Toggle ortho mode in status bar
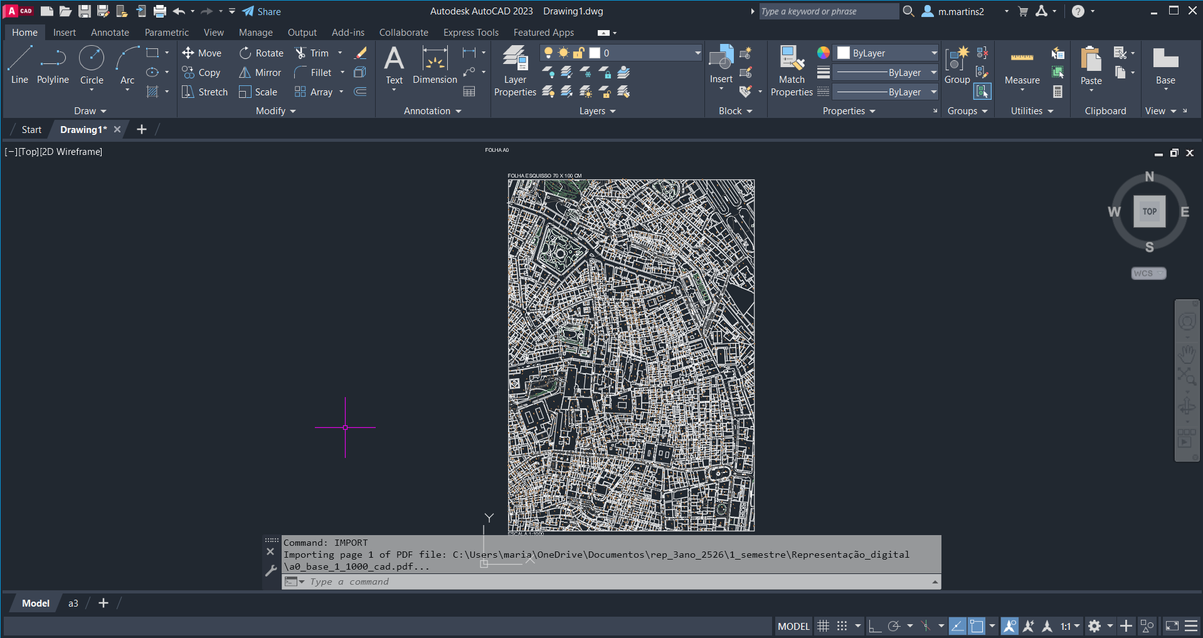 874,626
